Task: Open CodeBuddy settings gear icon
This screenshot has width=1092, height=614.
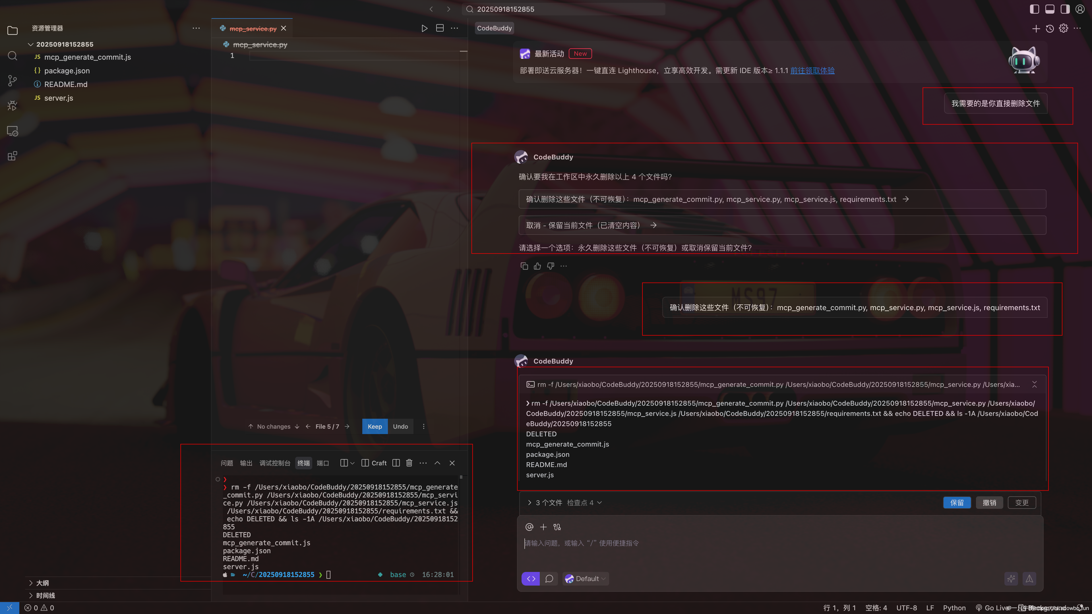Action: (x=1064, y=28)
